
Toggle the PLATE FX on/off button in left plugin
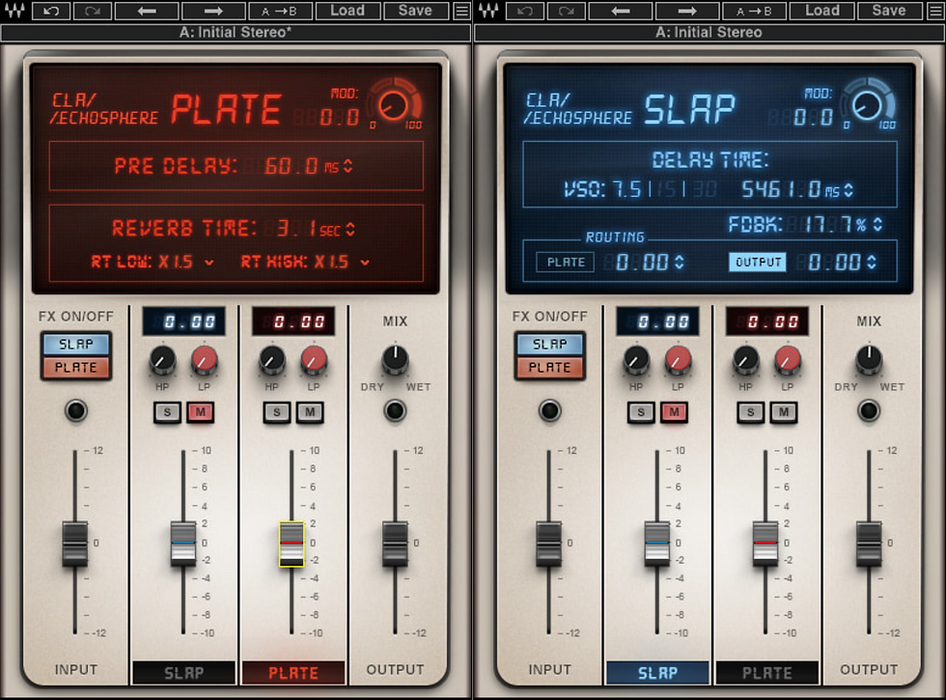click(x=76, y=368)
